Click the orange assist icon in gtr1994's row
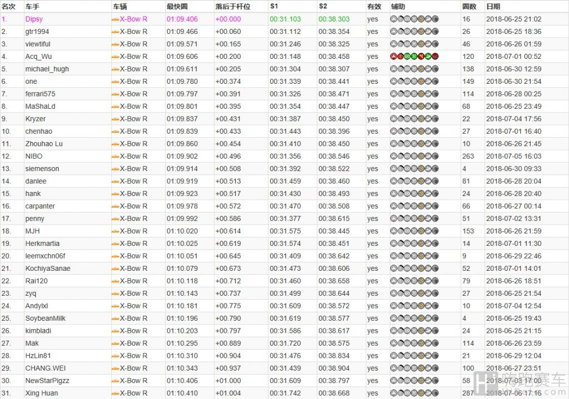This screenshot has height=399, width=569. pyautogui.click(x=421, y=32)
